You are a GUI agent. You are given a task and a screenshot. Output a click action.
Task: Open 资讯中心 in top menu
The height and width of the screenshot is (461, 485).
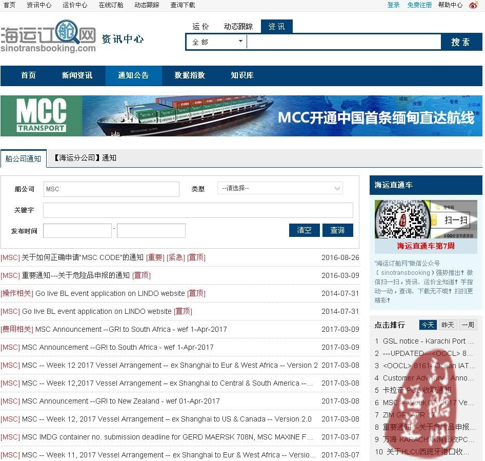pyautogui.click(x=39, y=5)
